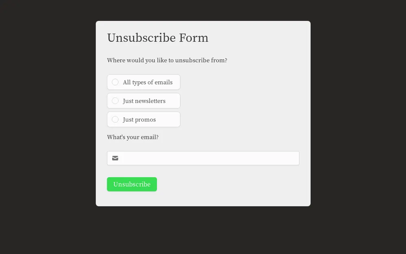
Task: Select the 'All types of emails' radio button
Action: [115, 82]
